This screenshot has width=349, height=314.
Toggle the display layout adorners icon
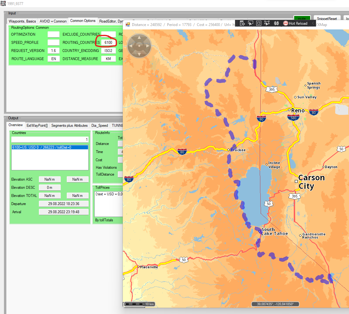tap(259, 23)
